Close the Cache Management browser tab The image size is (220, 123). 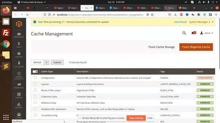pos(91,8)
